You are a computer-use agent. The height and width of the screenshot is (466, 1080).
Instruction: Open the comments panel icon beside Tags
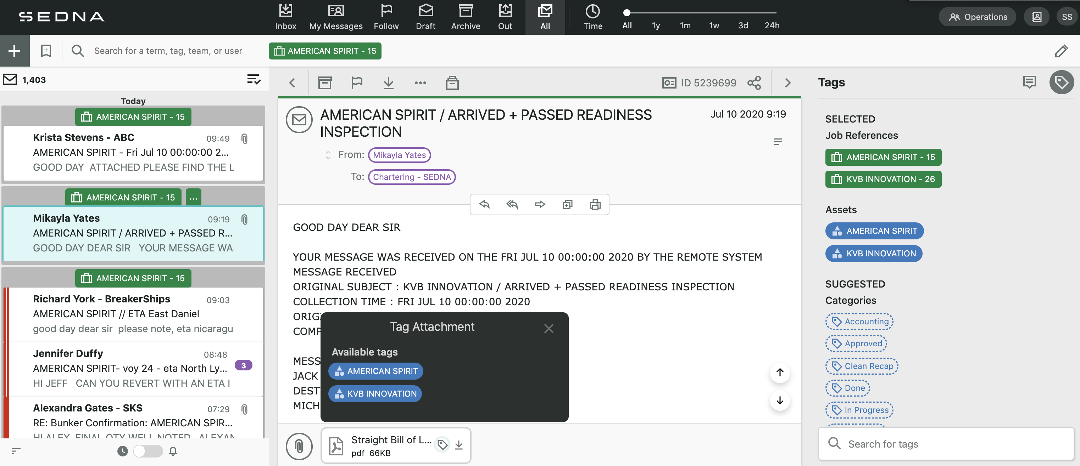coord(1029,82)
